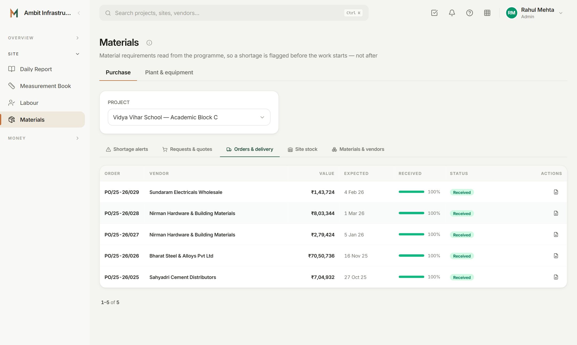
Task: Open the Requests & quotes tab
Action: 187,149
